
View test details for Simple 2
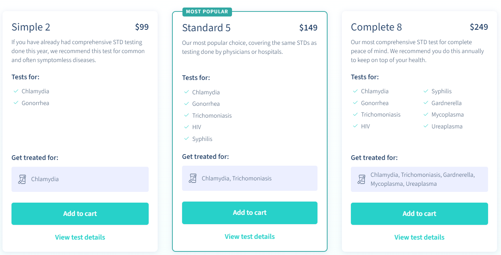tap(80, 237)
